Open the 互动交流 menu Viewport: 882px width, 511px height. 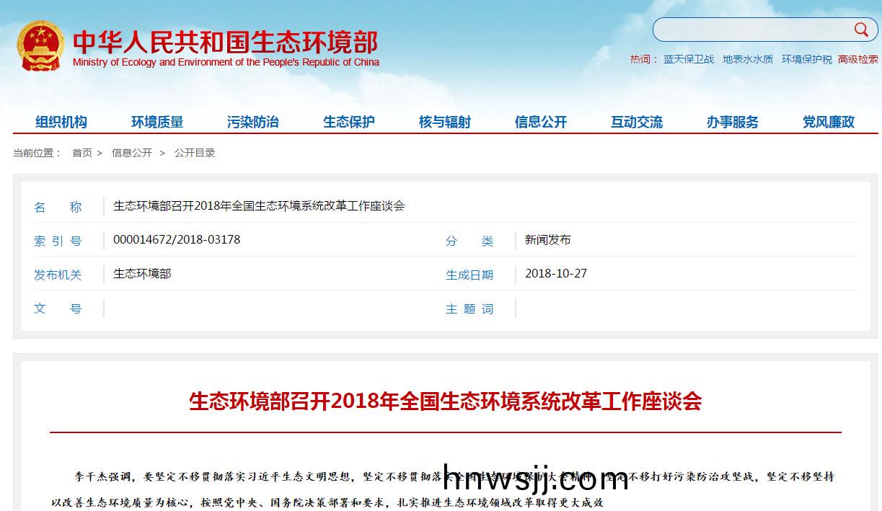click(x=637, y=122)
